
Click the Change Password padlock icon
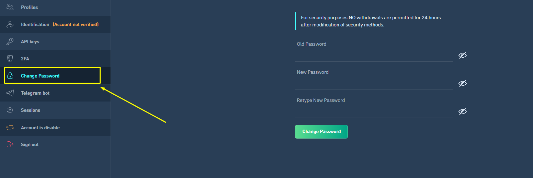10,76
